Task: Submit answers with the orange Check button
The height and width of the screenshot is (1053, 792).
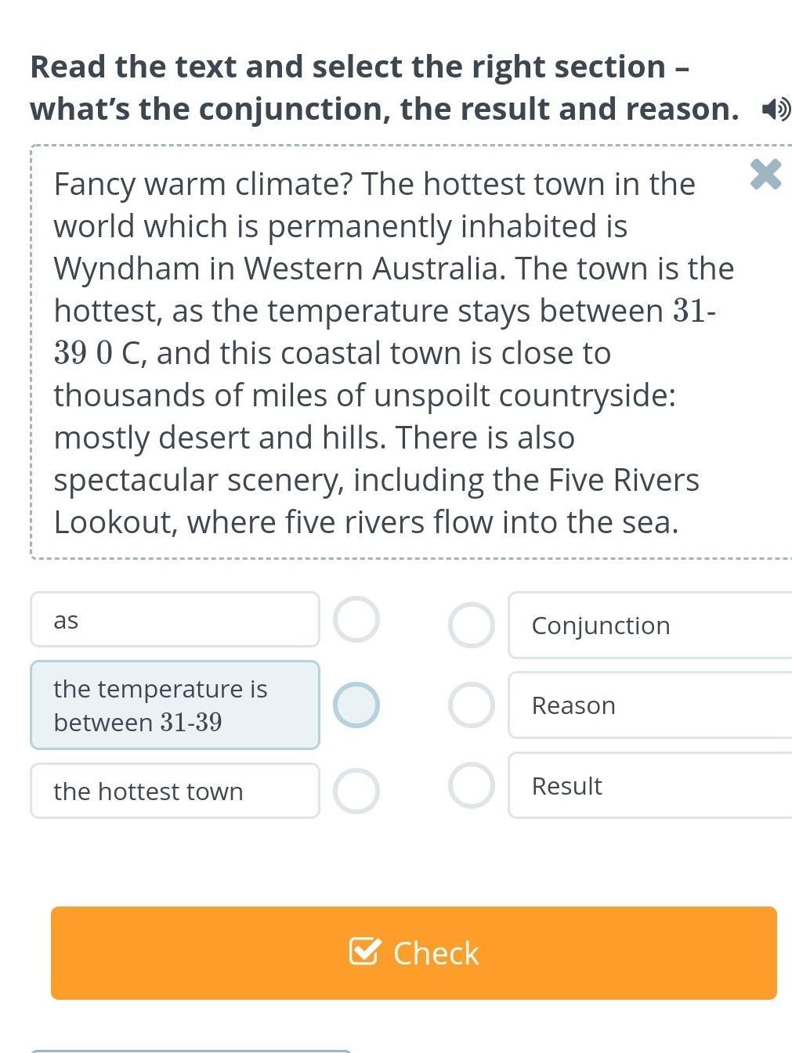Action: (x=414, y=953)
